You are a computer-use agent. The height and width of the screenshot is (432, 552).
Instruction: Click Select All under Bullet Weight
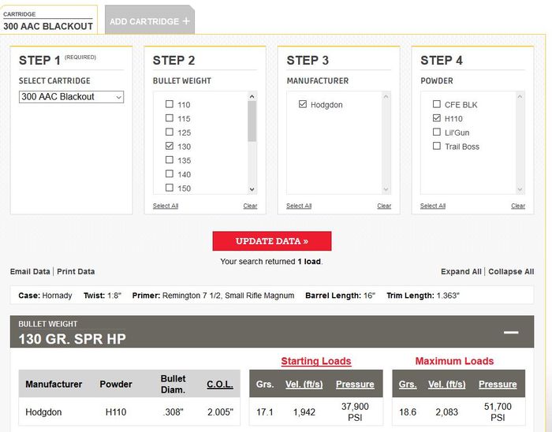(x=166, y=206)
